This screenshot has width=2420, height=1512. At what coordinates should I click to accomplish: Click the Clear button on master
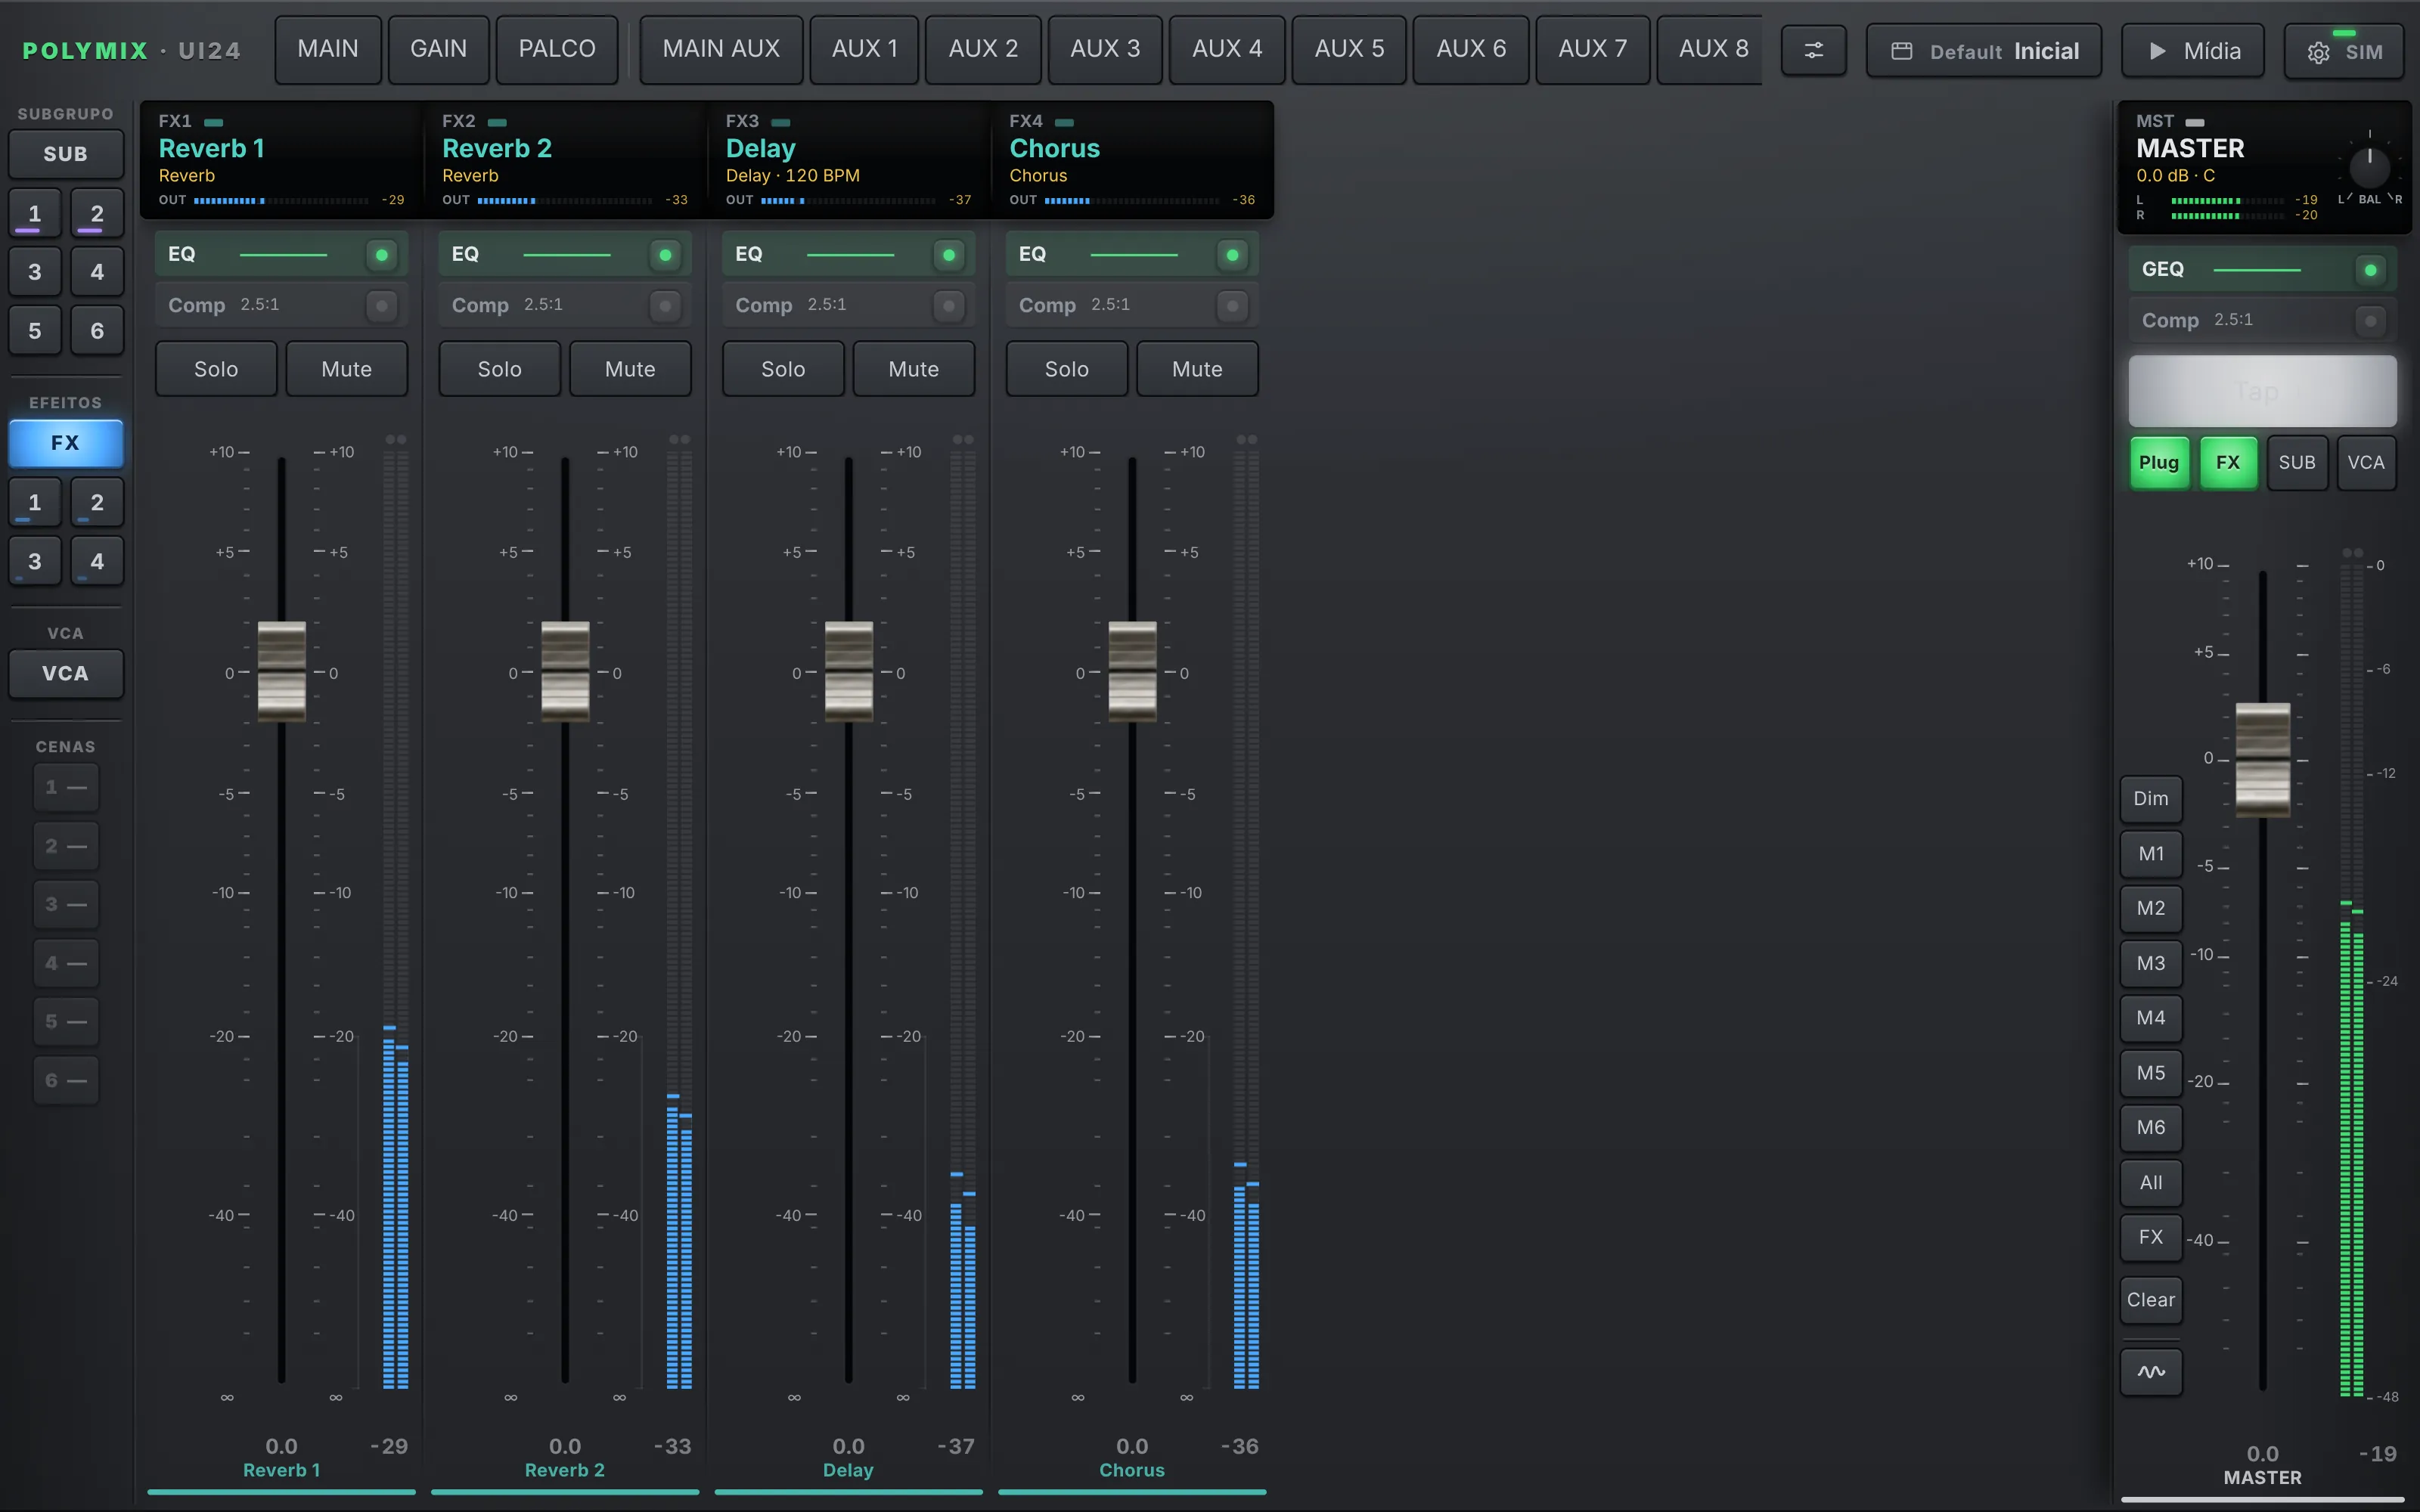pos(2151,1300)
